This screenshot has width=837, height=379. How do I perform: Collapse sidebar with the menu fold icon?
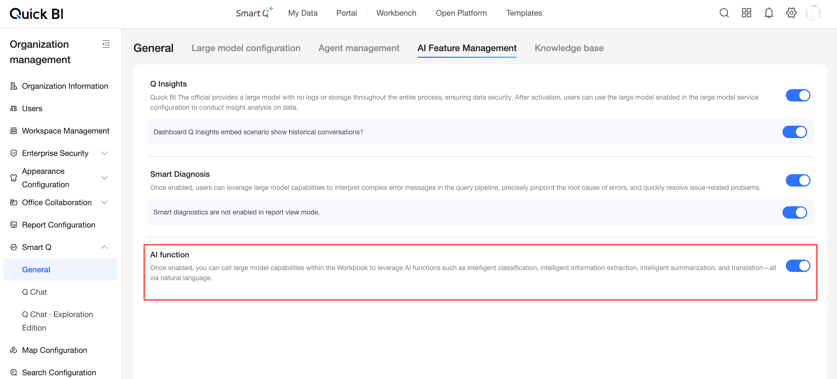[106, 44]
